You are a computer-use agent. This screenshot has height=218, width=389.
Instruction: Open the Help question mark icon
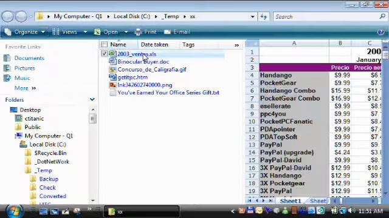coord(380,32)
